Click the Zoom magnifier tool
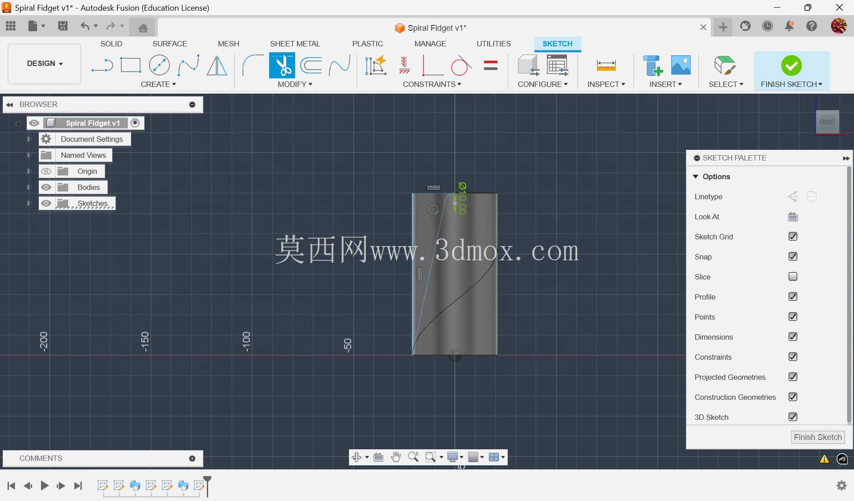The width and height of the screenshot is (854, 501). click(413, 457)
